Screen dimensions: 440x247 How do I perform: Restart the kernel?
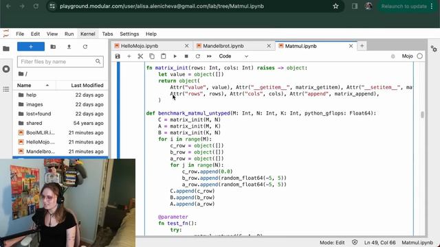[x=198, y=56]
